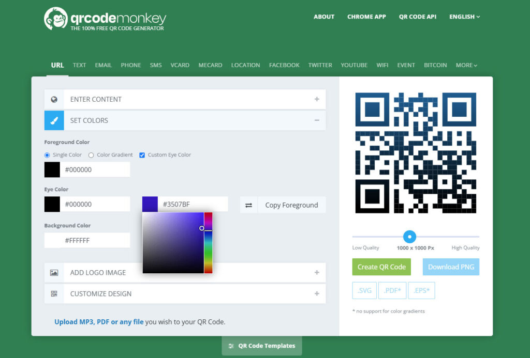Image resolution: width=530 pixels, height=358 pixels.
Task: Click the #3507BF hex input field
Action: (x=193, y=204)
